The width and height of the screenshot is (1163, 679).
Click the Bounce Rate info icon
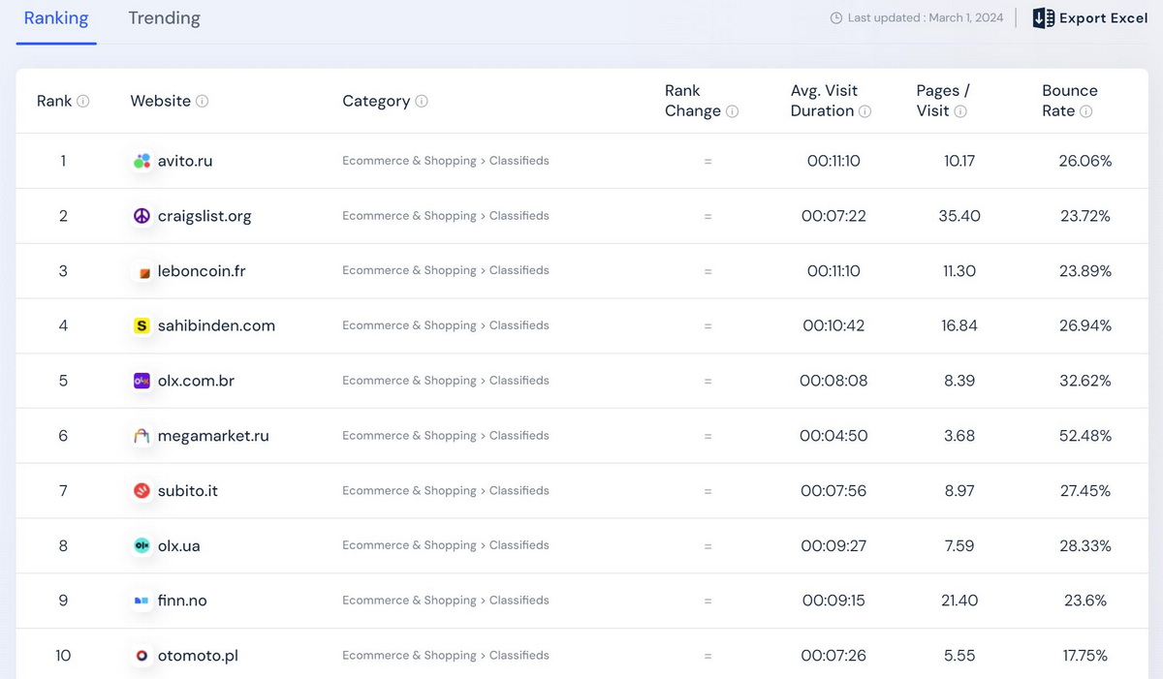(x=1085, y=111)
